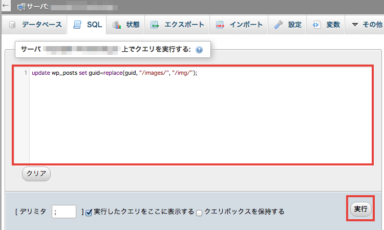Click the デリミタ delimiter input field
Image resolution: width=384 pixels, height=230 pixels.
[x=64, y=212]
